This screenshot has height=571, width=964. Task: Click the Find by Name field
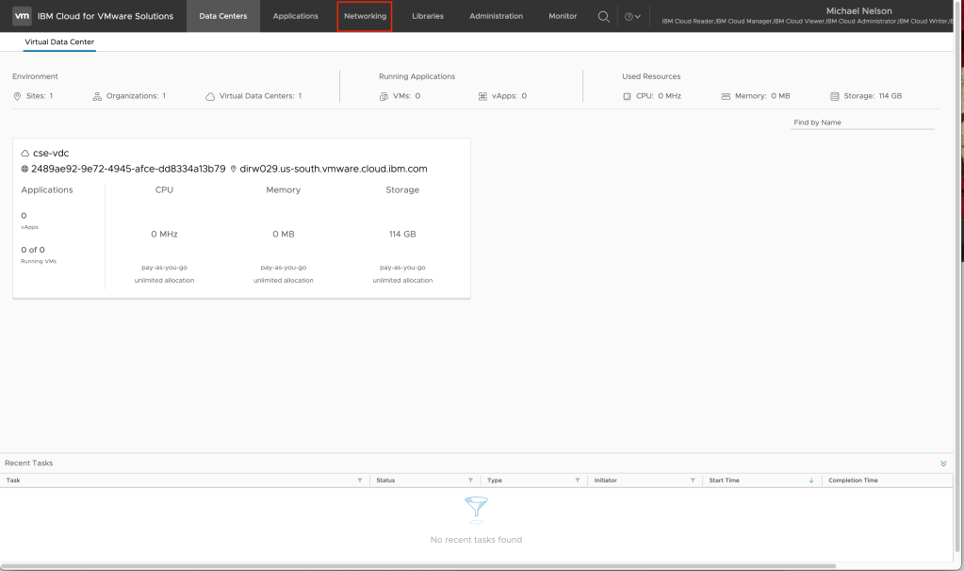tap(862, 122)
